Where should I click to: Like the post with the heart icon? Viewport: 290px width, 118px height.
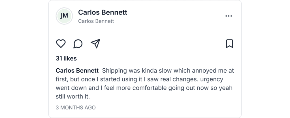click(x=61, y=44)
